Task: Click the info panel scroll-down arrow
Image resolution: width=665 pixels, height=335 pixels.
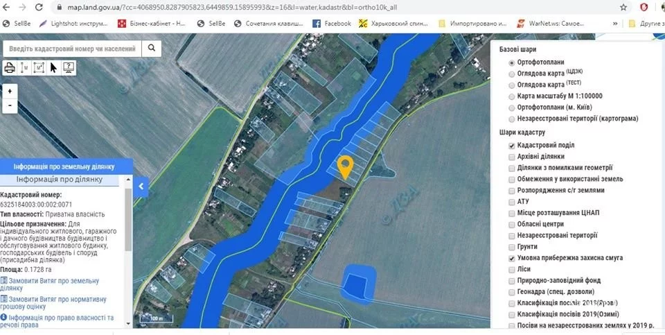Action: (129, 323)
